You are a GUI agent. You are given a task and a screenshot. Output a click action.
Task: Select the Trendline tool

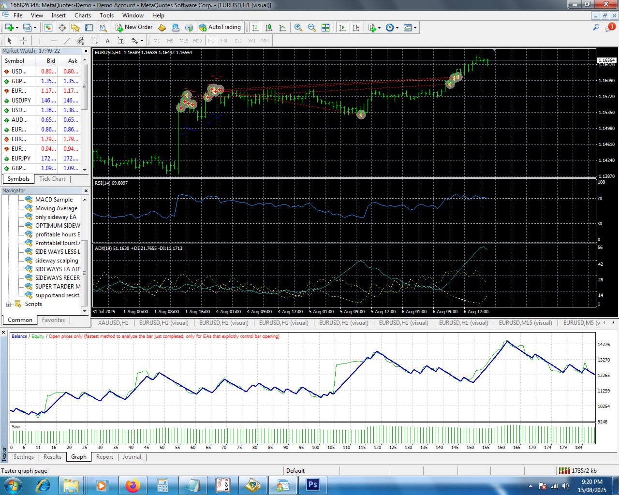pos(67,41)
